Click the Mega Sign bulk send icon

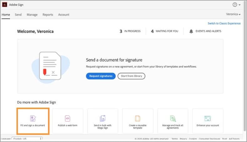click(103, 118)
